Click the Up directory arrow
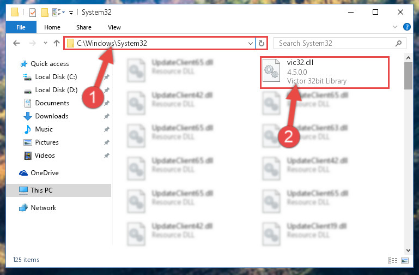The image size is (419, 275). click(56, 43)
